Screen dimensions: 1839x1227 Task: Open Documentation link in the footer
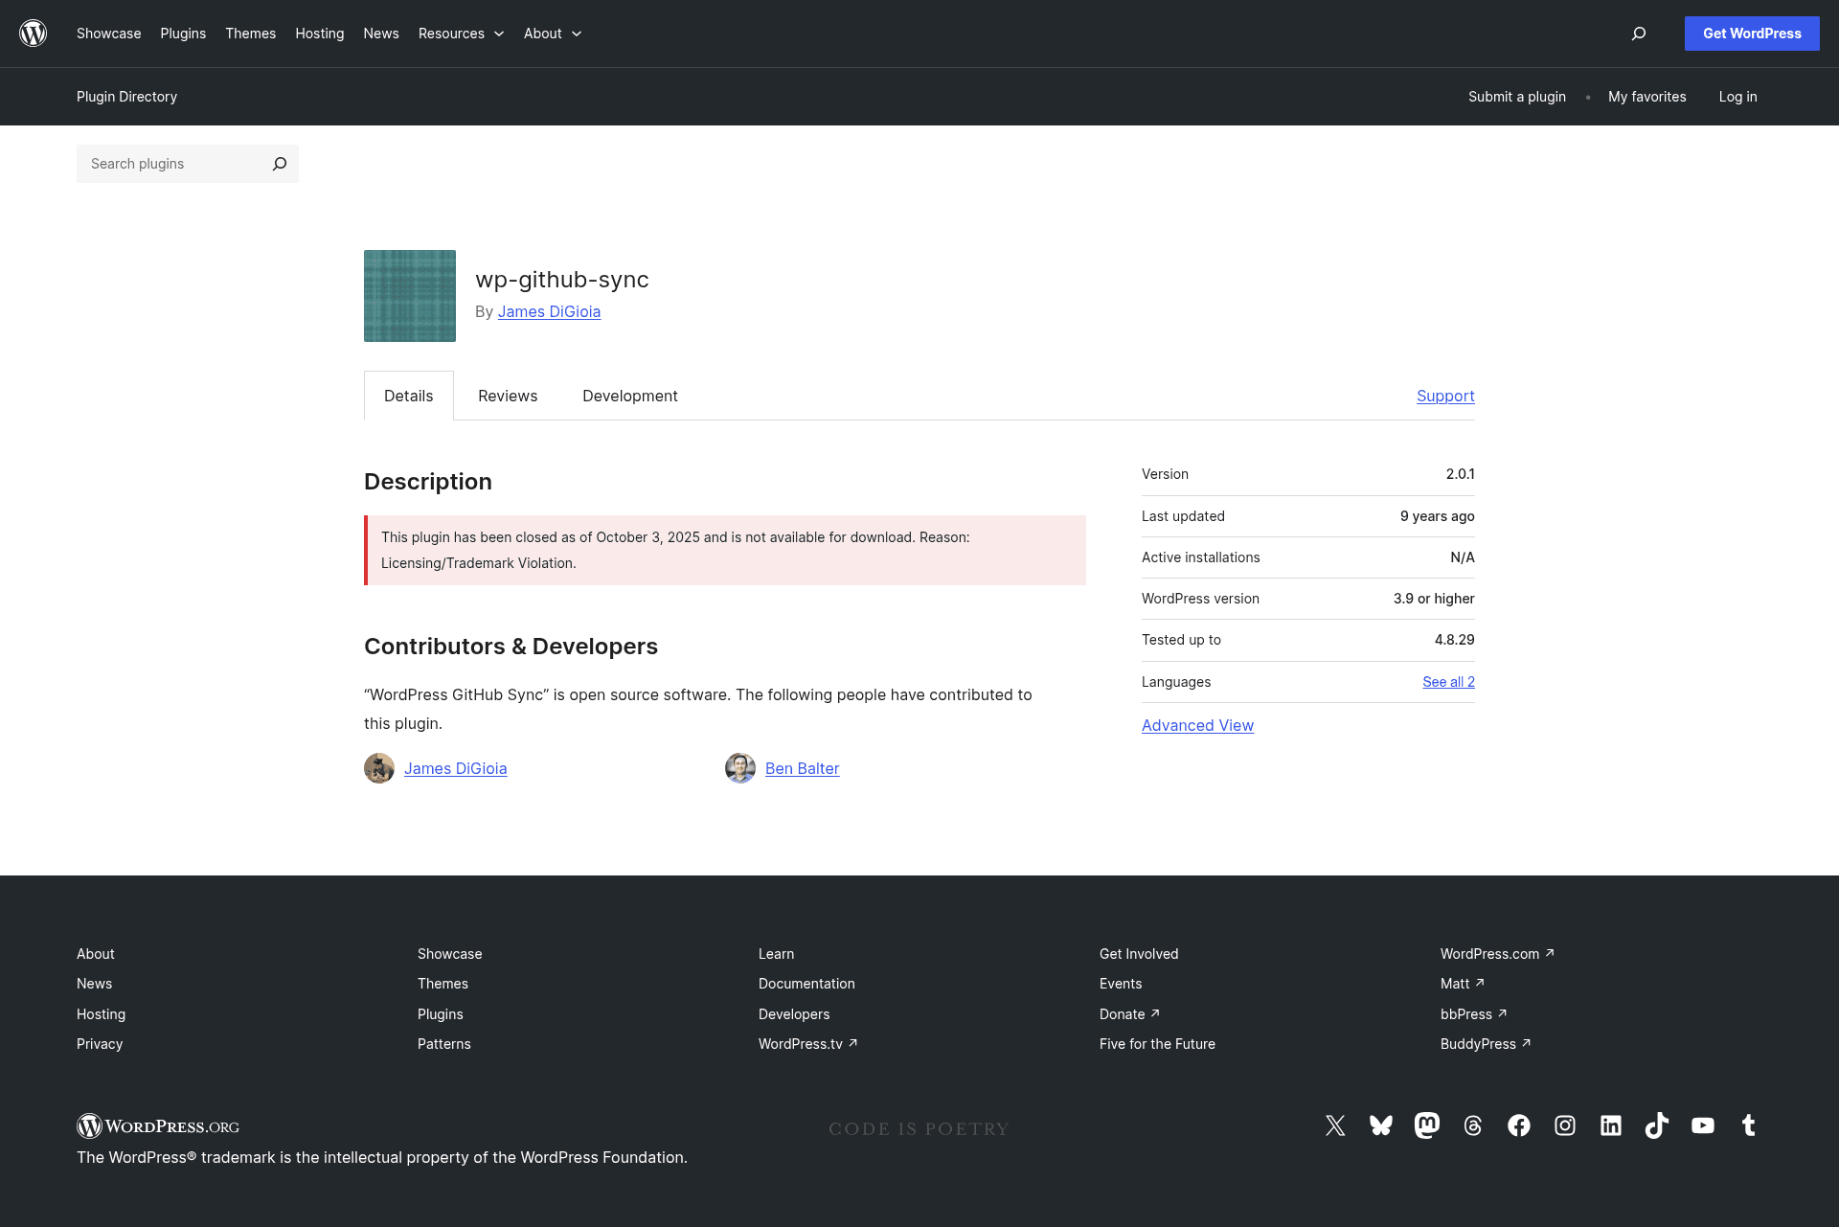pyautogui.click(x=806, y=984)
